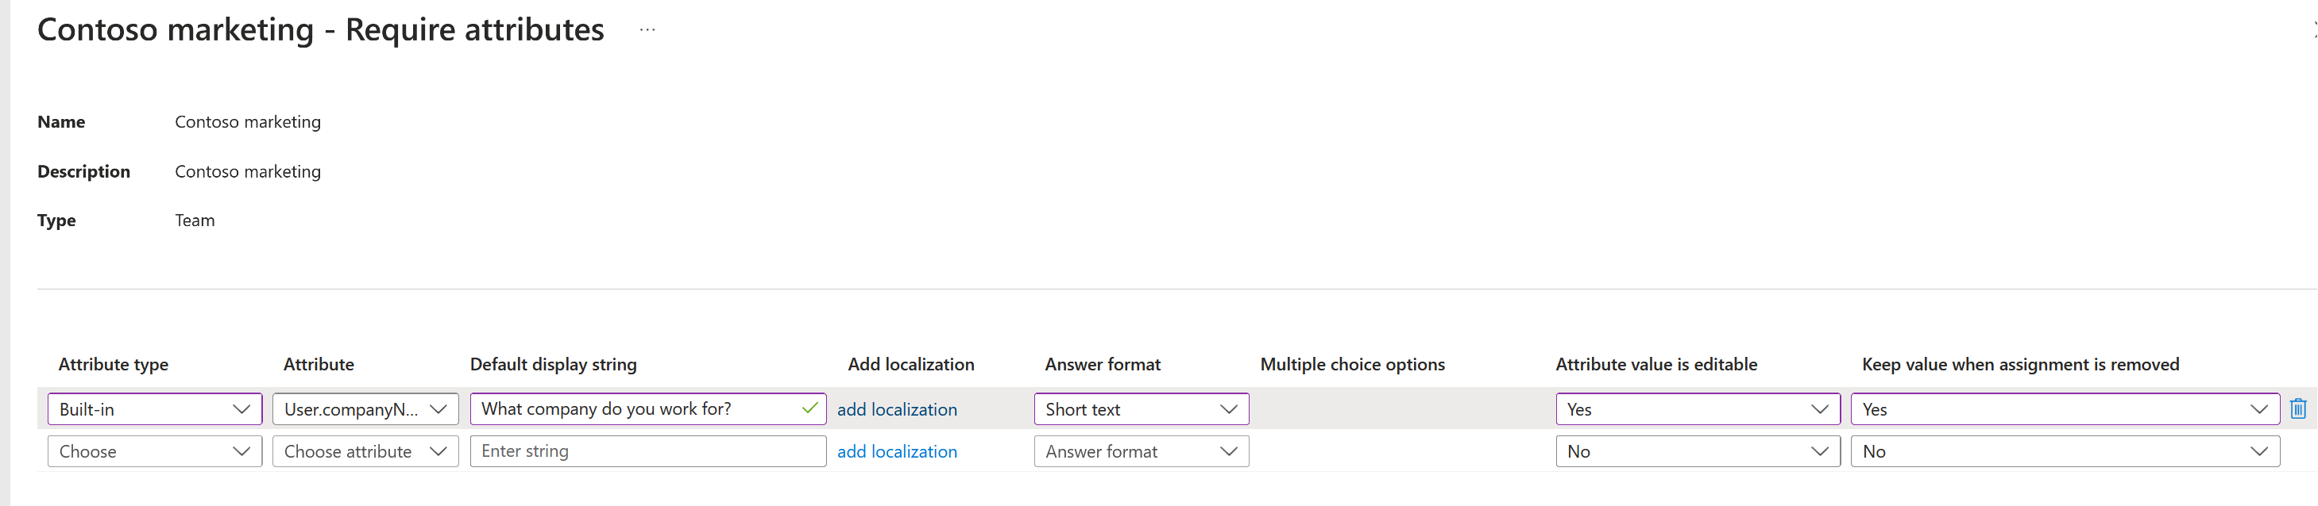Viewport: 2318px width, 506px height.
Task: Click the Multiple choice options column header
Action: [x=1351, y=364]
